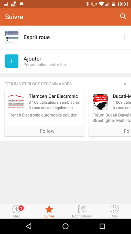The image size is (131, 234).
Task: Follow Tlemcen Car Electronic
Action: pos(44,131)
